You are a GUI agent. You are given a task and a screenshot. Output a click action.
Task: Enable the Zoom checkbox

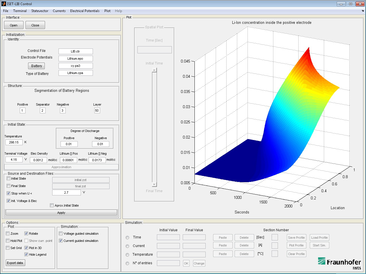[8, 234]
